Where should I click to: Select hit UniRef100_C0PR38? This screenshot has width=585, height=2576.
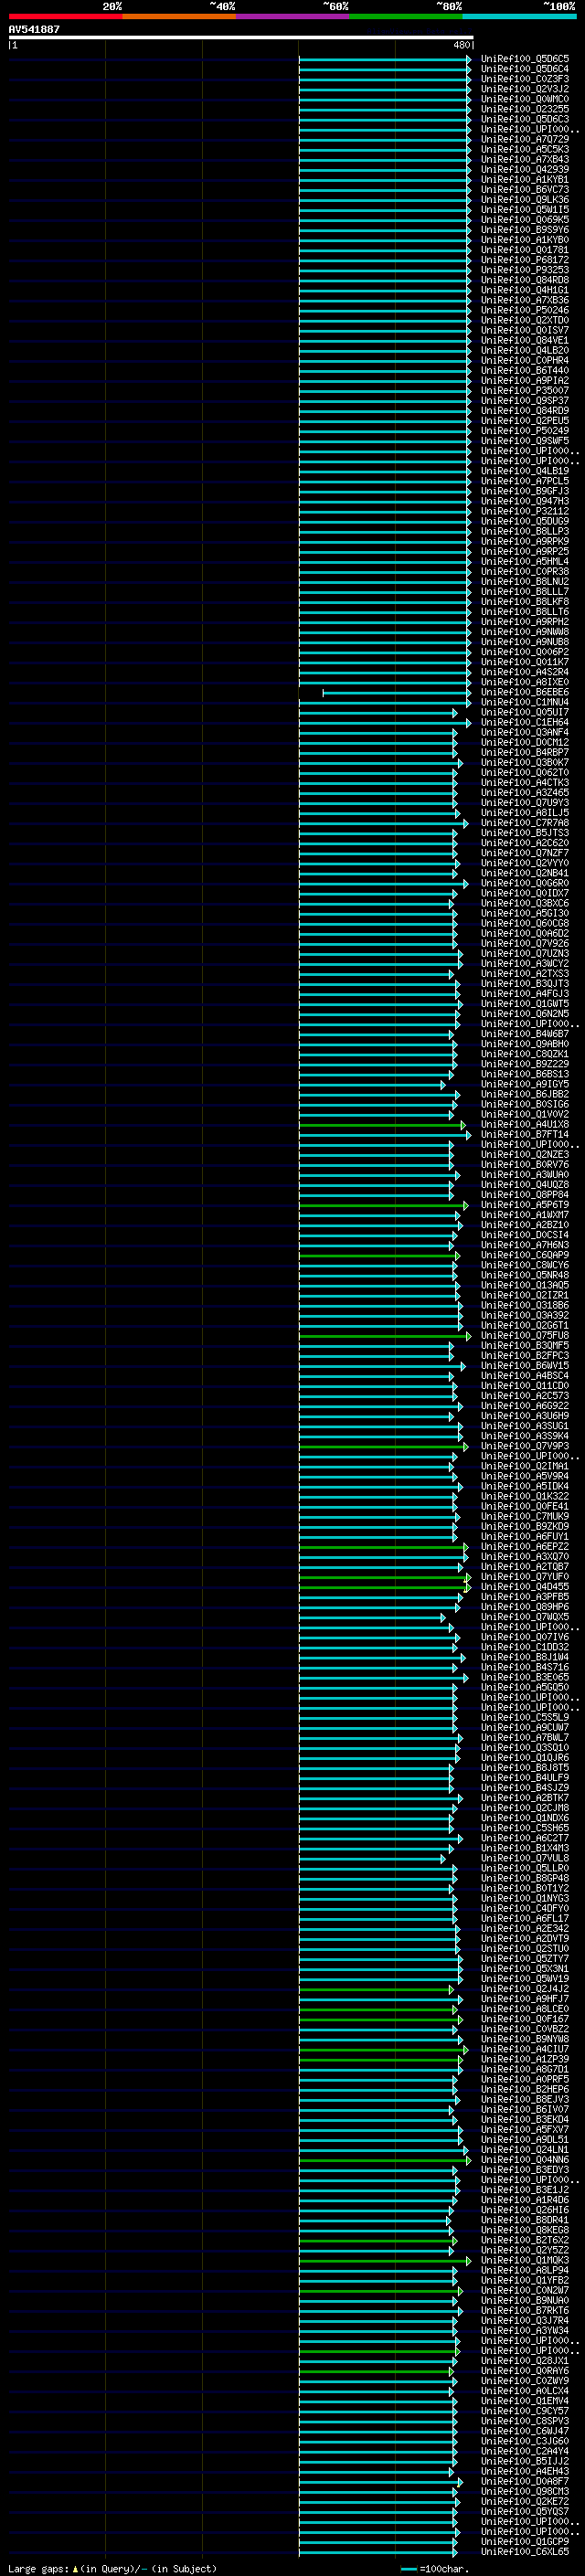(525, 571)
